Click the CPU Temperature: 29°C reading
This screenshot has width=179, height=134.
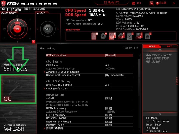pos(79,20)
